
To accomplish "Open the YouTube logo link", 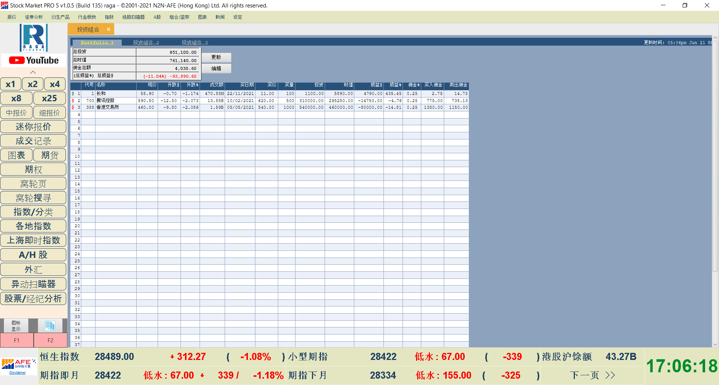I will tap(34, 60).
